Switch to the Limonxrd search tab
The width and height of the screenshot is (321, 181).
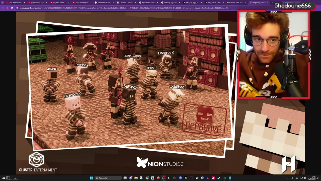[x=126, y=3]
